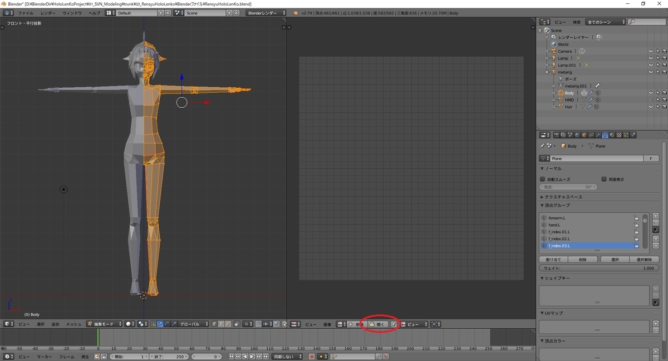Open the Texture checker properties tab
The width and height of the screenshot is (668, 361).
click(x=619, y=135)
